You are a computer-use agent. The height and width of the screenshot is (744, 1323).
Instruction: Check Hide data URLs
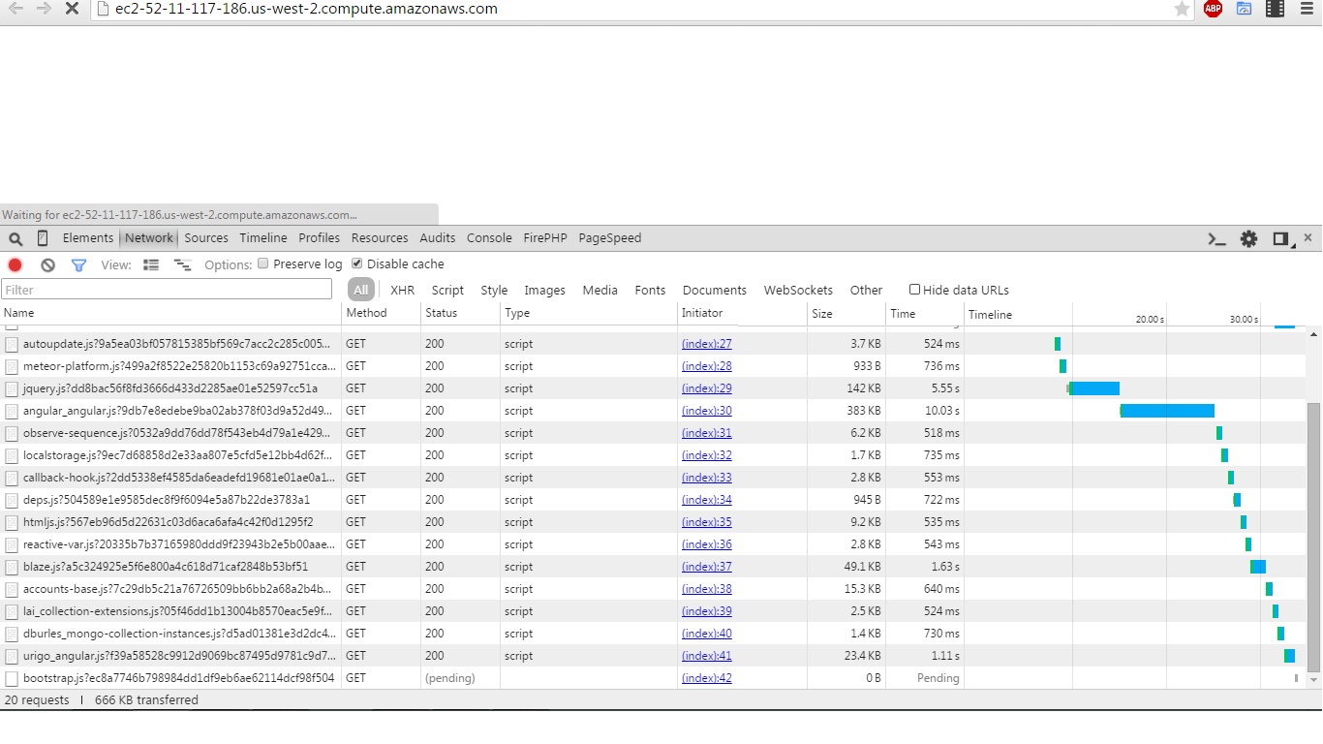[914, 290]
